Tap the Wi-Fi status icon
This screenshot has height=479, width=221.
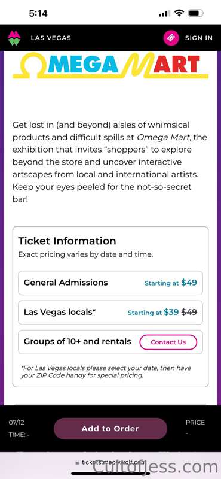179,13
